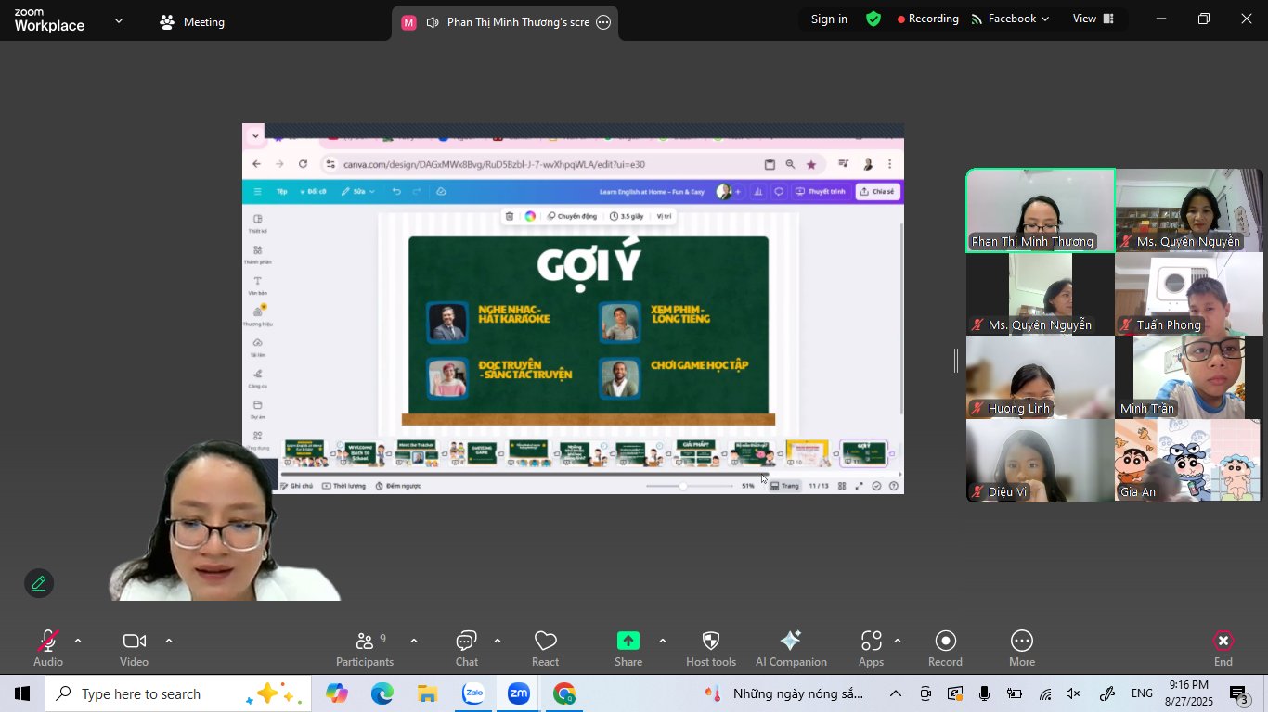
Task: Click the Sign in button
Action: tap(829, 19)
